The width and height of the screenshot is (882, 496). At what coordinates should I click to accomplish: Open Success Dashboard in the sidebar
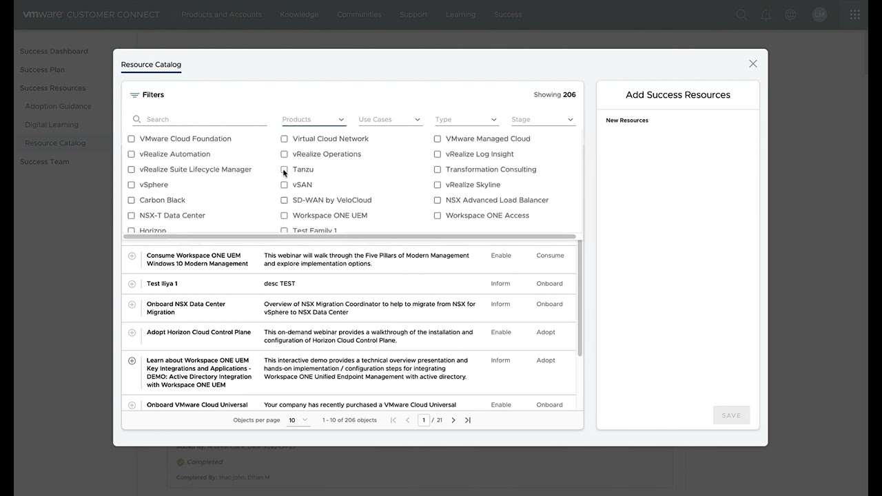pos(54,52)
